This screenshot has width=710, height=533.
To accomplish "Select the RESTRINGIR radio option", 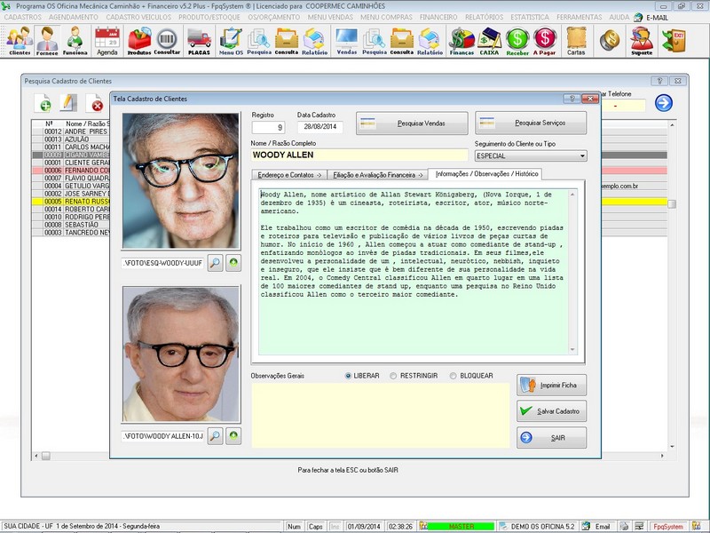I will click(x=394, y=376).
